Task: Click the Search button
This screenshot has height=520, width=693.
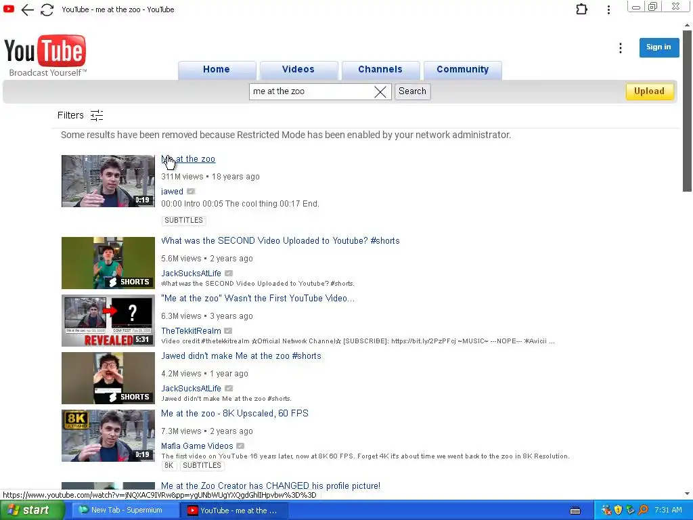Action: 412,91
